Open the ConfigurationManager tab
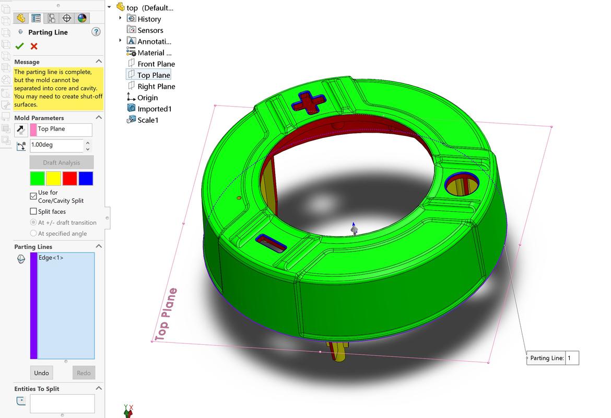This screenshot has width=611, height=418. coord(51,18)
